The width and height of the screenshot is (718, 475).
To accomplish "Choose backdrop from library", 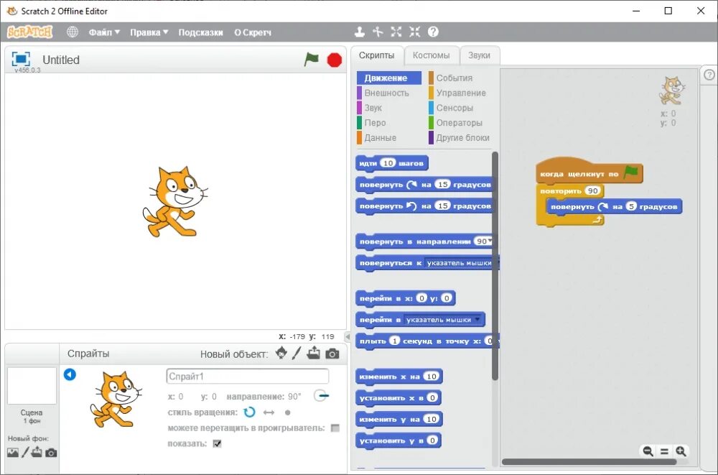I will click(x=13, y=453).
